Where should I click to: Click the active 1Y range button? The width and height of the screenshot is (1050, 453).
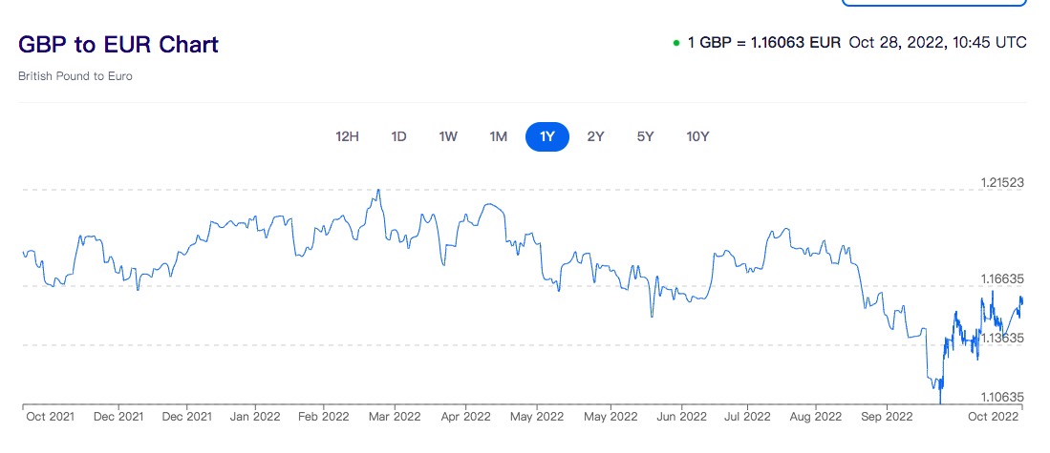pyautogui.click(x=547, y=136)
